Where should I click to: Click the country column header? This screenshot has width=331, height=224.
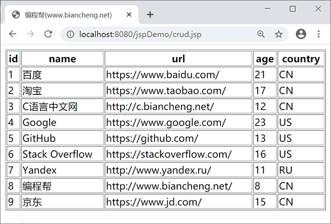[x=301, y=58]
